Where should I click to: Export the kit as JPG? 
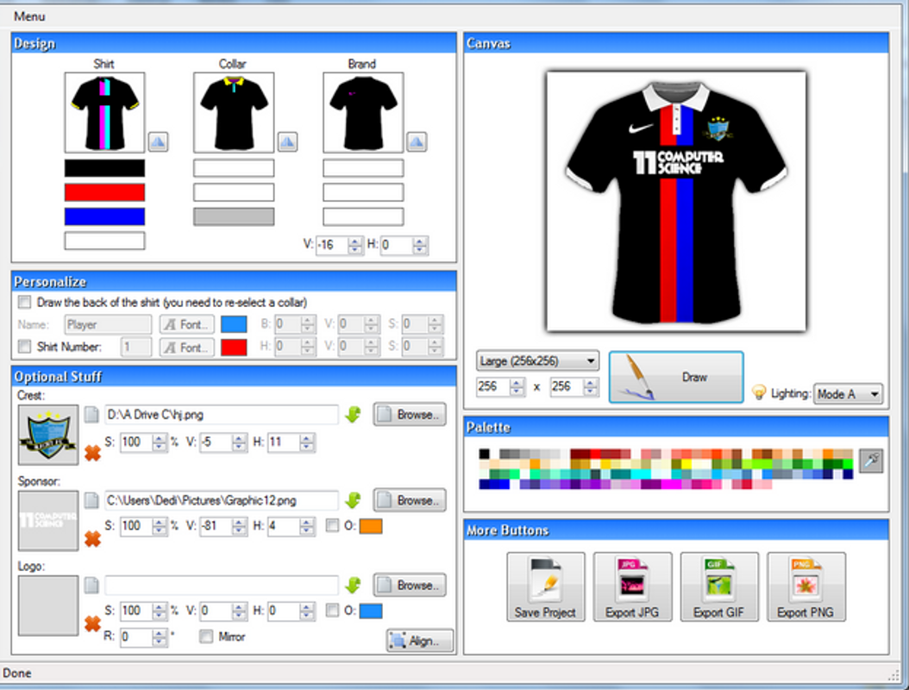pos(632,586)
